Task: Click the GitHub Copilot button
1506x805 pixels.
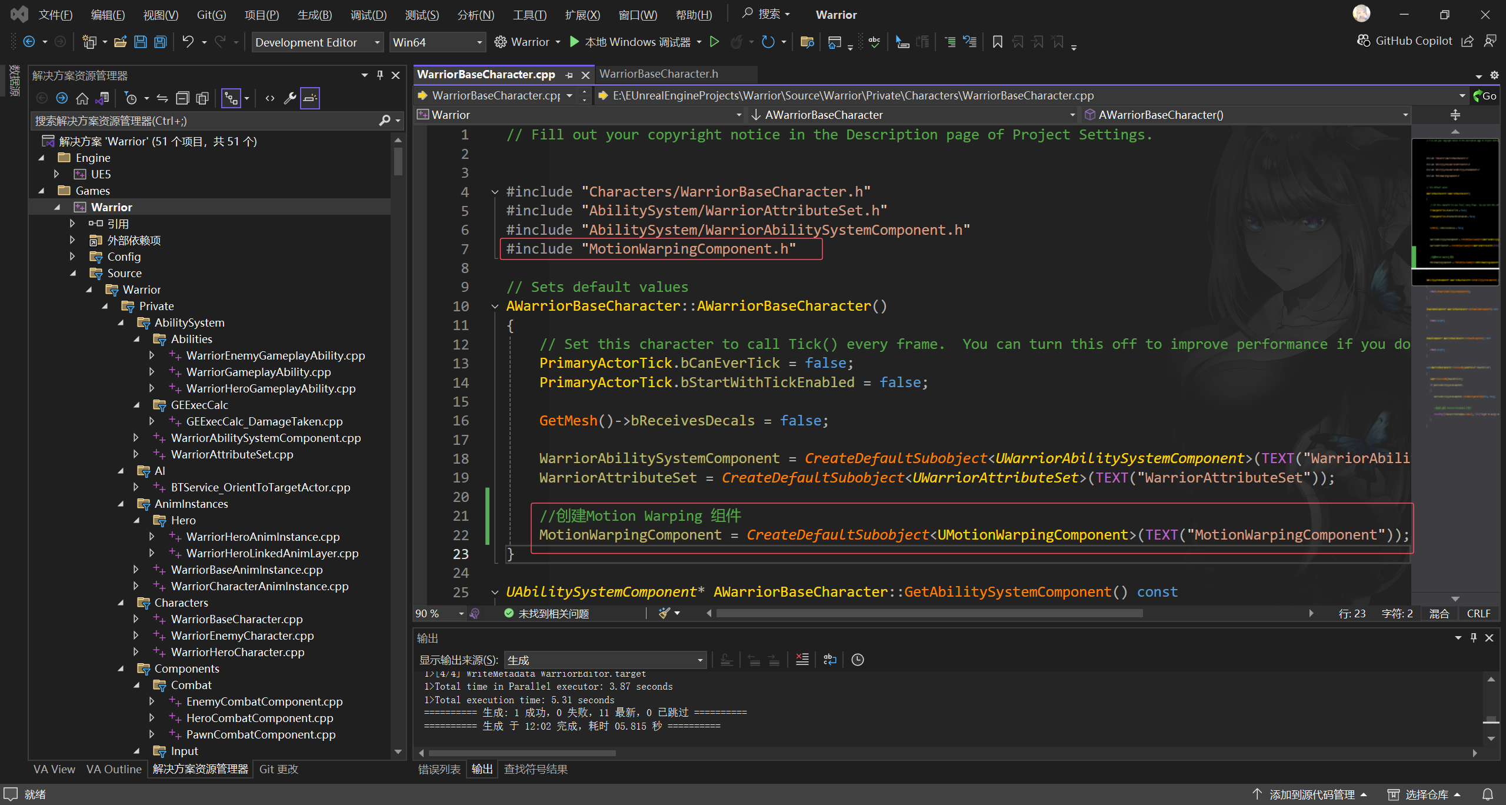Action: 1405,41
